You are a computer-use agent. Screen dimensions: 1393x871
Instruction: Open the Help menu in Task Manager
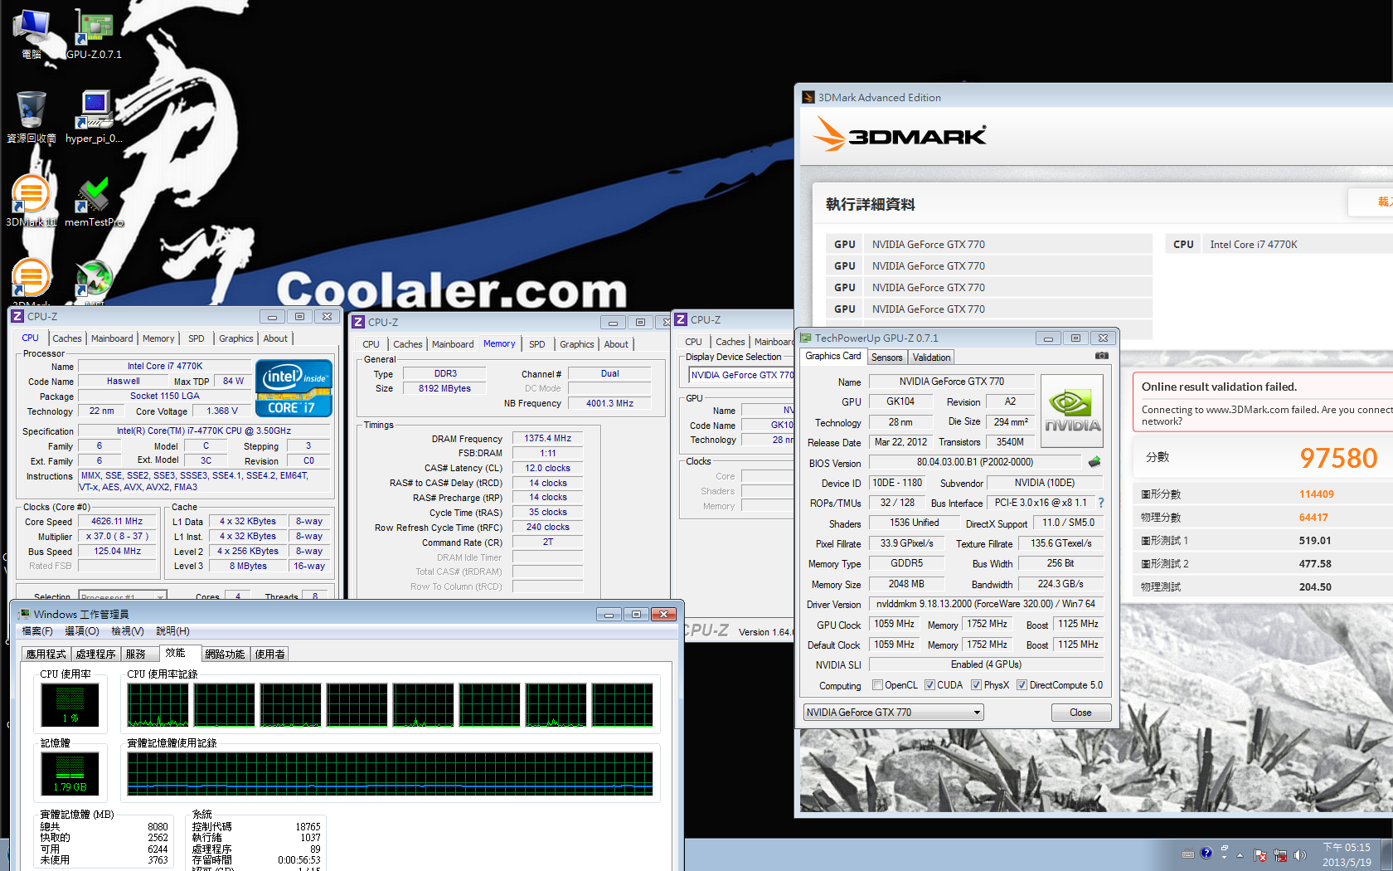(x=172, y=631)
